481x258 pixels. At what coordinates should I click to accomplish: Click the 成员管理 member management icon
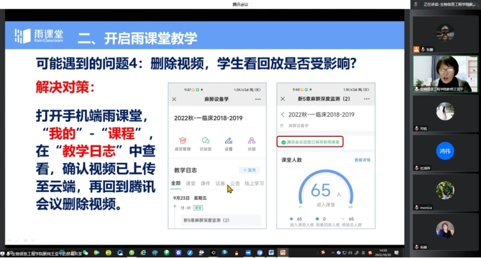click(x=182, y=141)
